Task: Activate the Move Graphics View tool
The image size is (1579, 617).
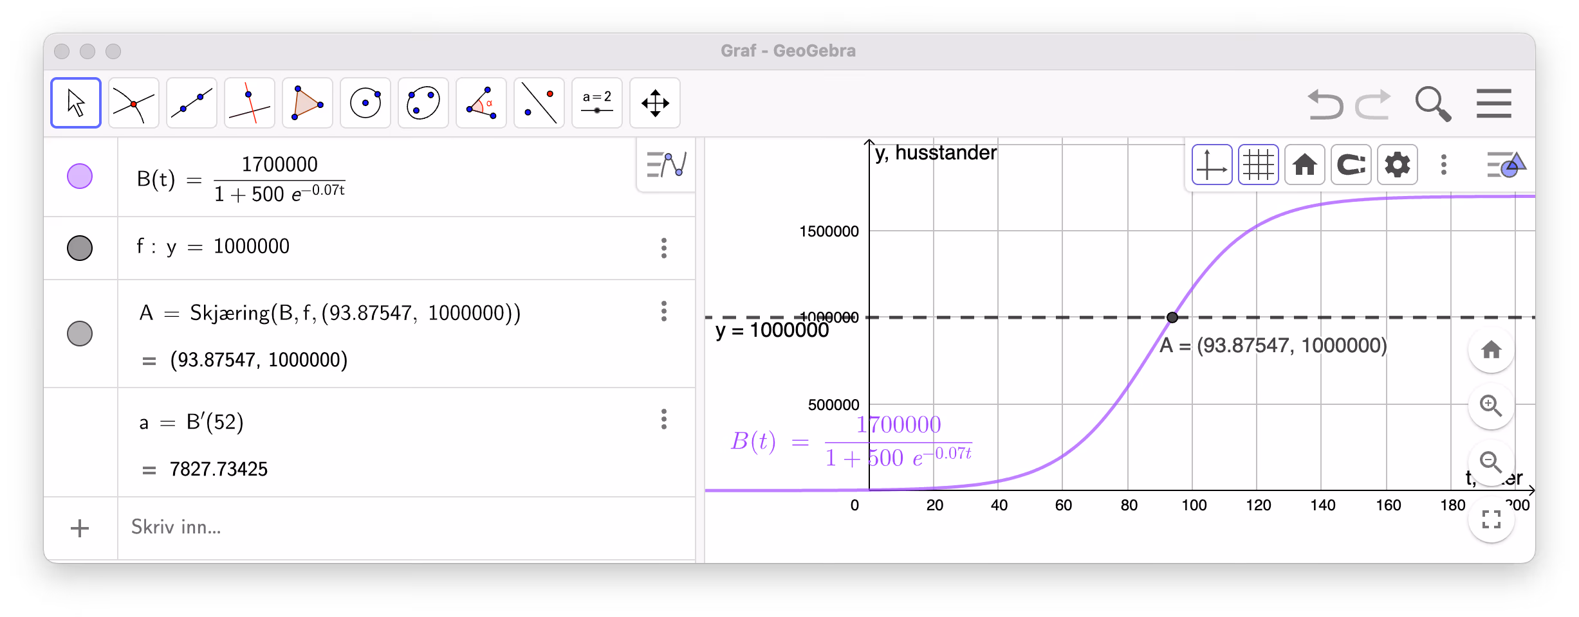Action: [x=655, y=103]
